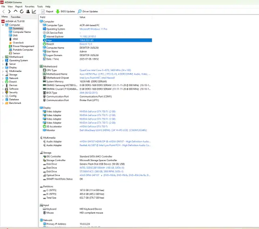The width and height of the screenshot is (259, 229).
Task: Open the ASUS DRW-24F1ST optical drive link
Action: coord(115,175)
